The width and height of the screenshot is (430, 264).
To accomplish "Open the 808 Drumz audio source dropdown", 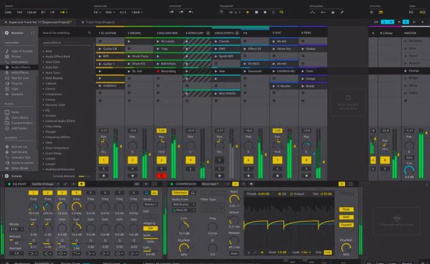I will (184, 204).
